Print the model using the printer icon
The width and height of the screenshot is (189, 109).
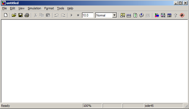pos(27,15)
